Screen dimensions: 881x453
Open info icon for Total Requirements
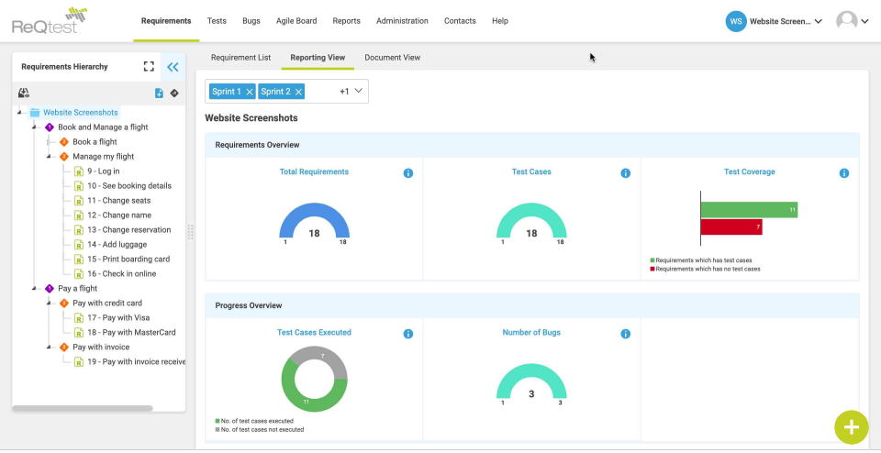(408, 173)
